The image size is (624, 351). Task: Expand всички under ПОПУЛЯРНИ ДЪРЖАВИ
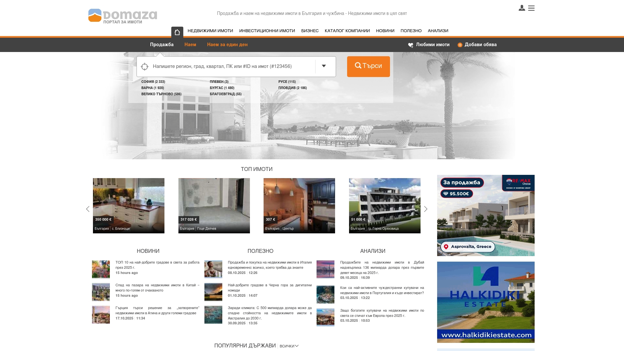coord(289,346)
